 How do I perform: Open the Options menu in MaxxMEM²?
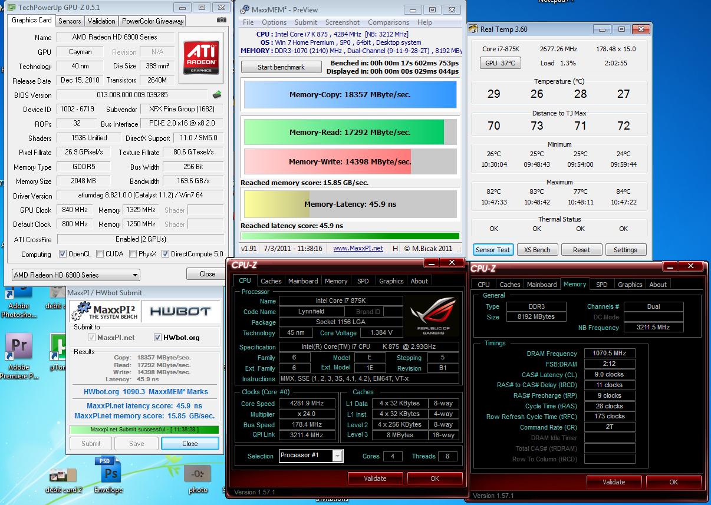[x=274, y=22]
